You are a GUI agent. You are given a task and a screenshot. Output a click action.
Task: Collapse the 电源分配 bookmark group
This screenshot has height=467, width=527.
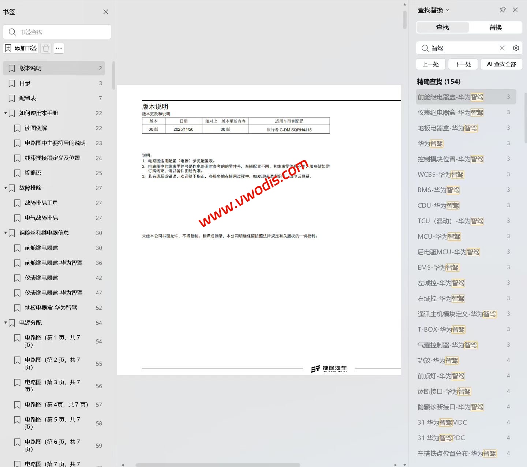[x=5, y=322]
